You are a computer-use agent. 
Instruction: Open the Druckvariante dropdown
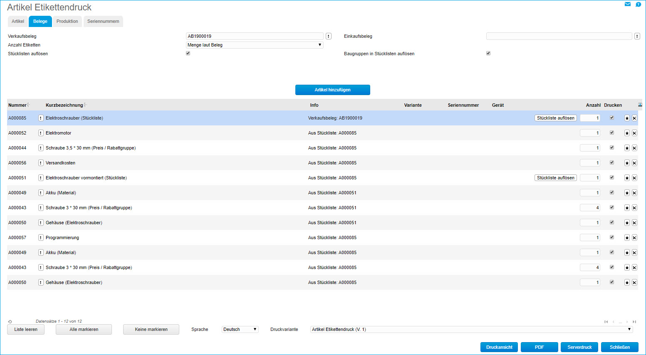click(472, 329)
